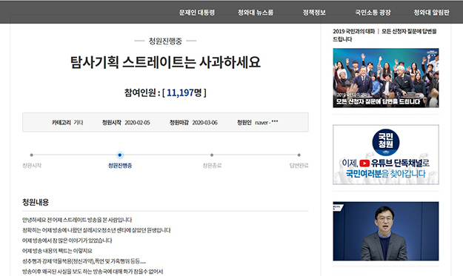Select the 정책정보 menu item
This screenshot has height=276, width=463.
(x=314, y=13)
